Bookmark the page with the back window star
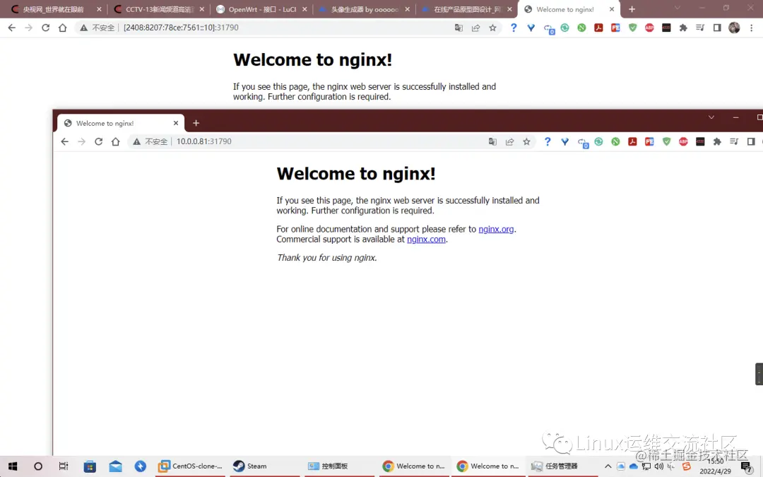763x477 pixels. coord(492,28)
